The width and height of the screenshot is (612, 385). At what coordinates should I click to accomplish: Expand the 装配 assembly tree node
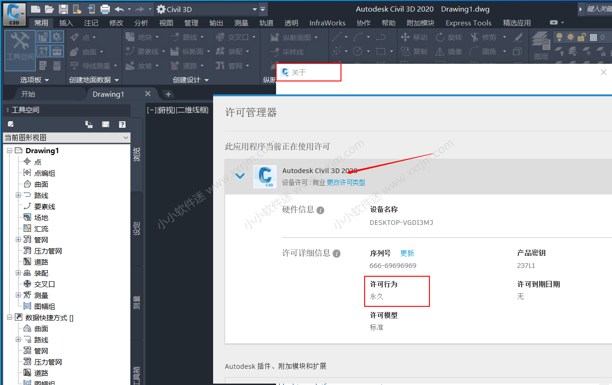(18, 273)
